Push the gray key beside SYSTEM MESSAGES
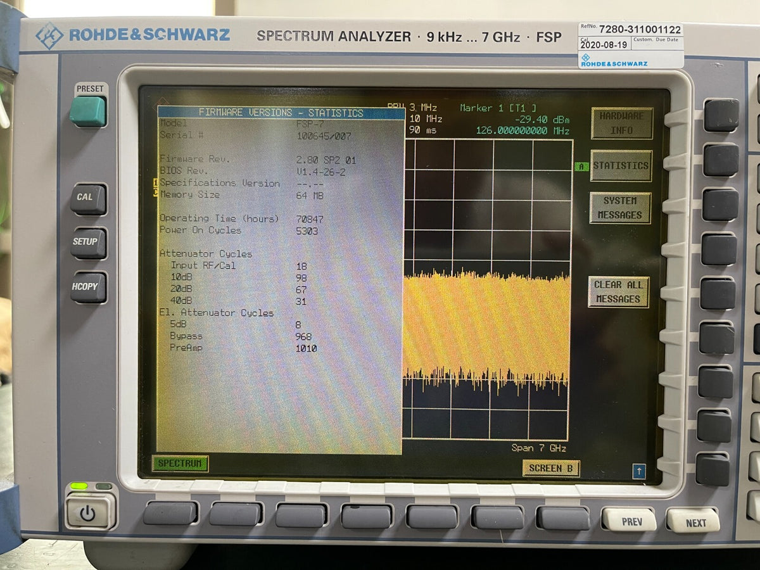760x570 pixels. click(x=720, y=205)
